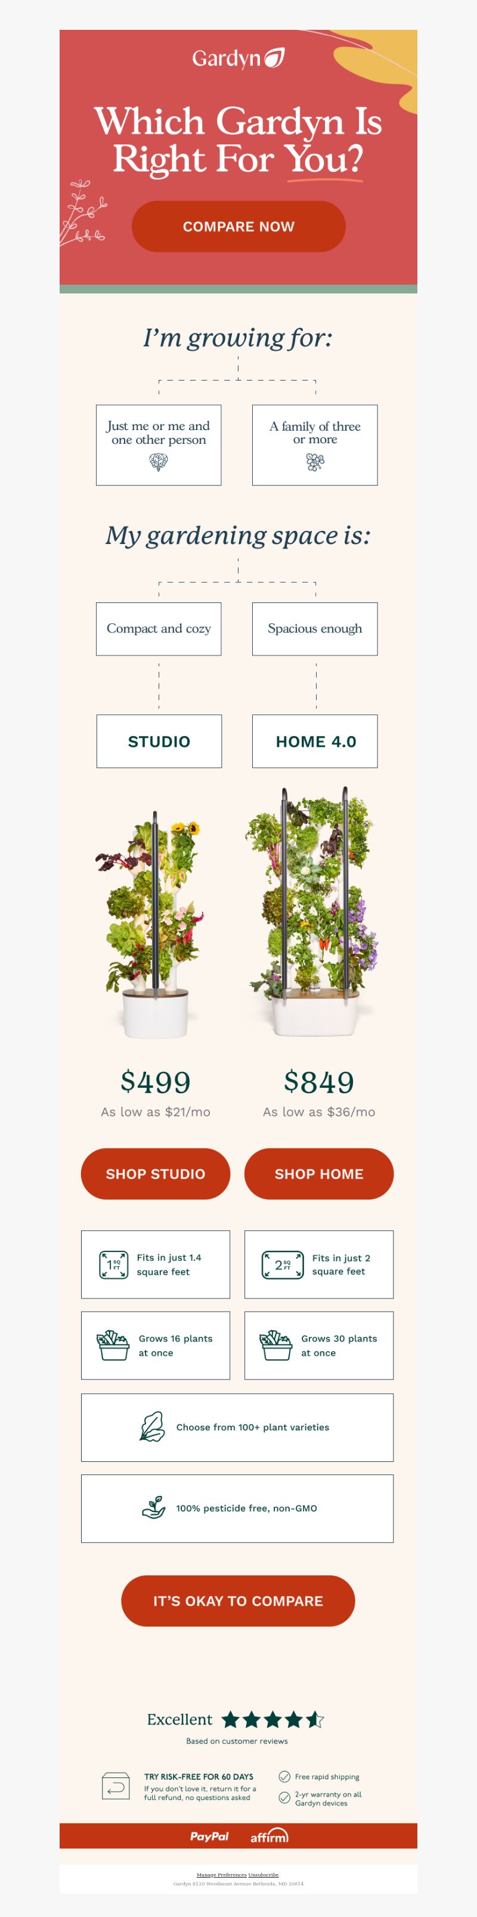The image size is (477, 1917).
Task: Select the lettuce icon under one other person
Action: pyautogui.click(x=159, y=462)
